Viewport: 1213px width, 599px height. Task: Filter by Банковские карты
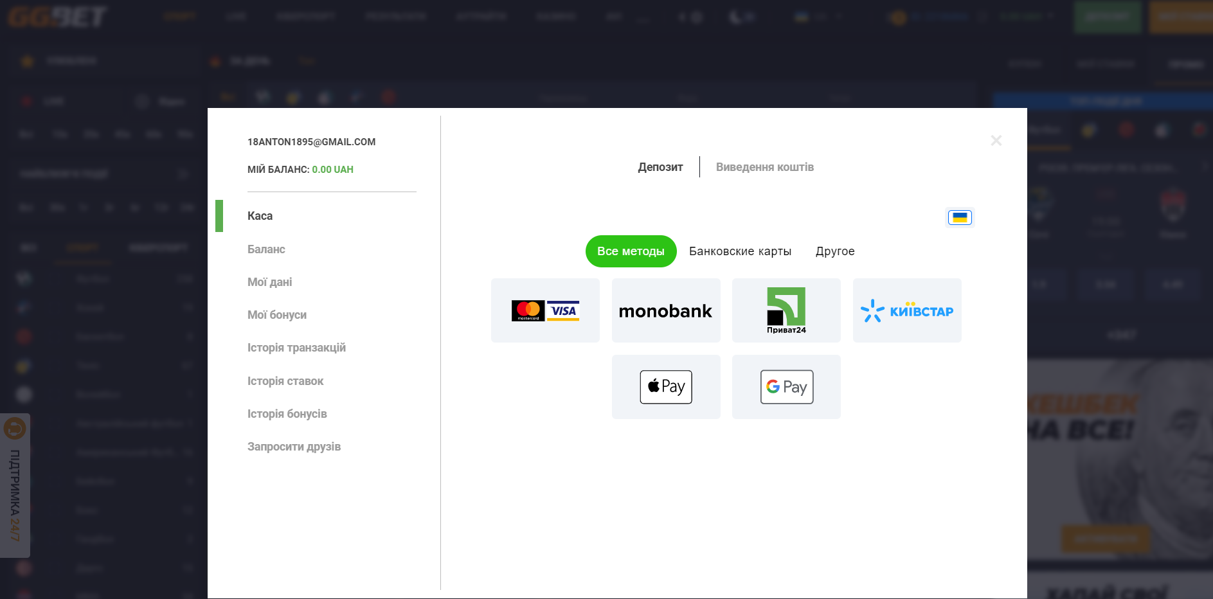tap(740, 251)
